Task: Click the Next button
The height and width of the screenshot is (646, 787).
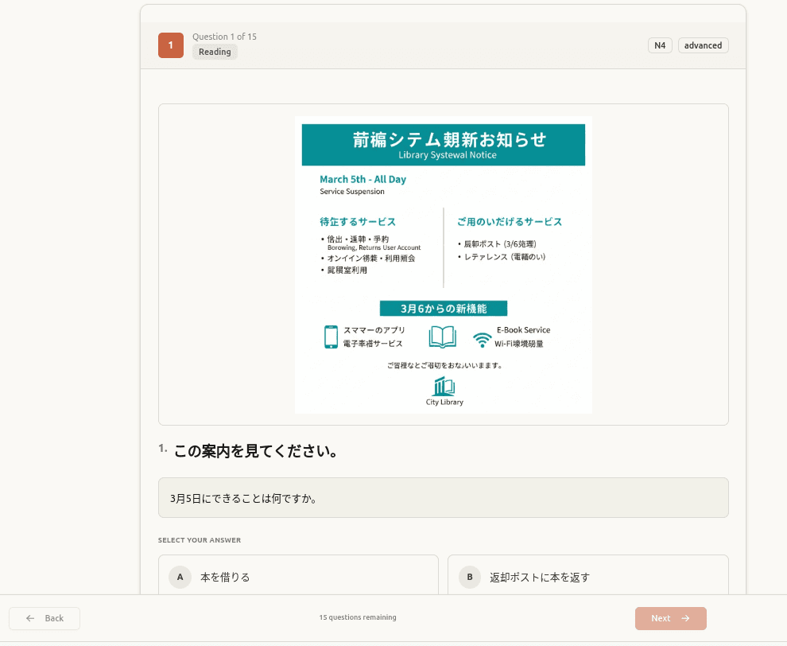Action: click(671, 618)
